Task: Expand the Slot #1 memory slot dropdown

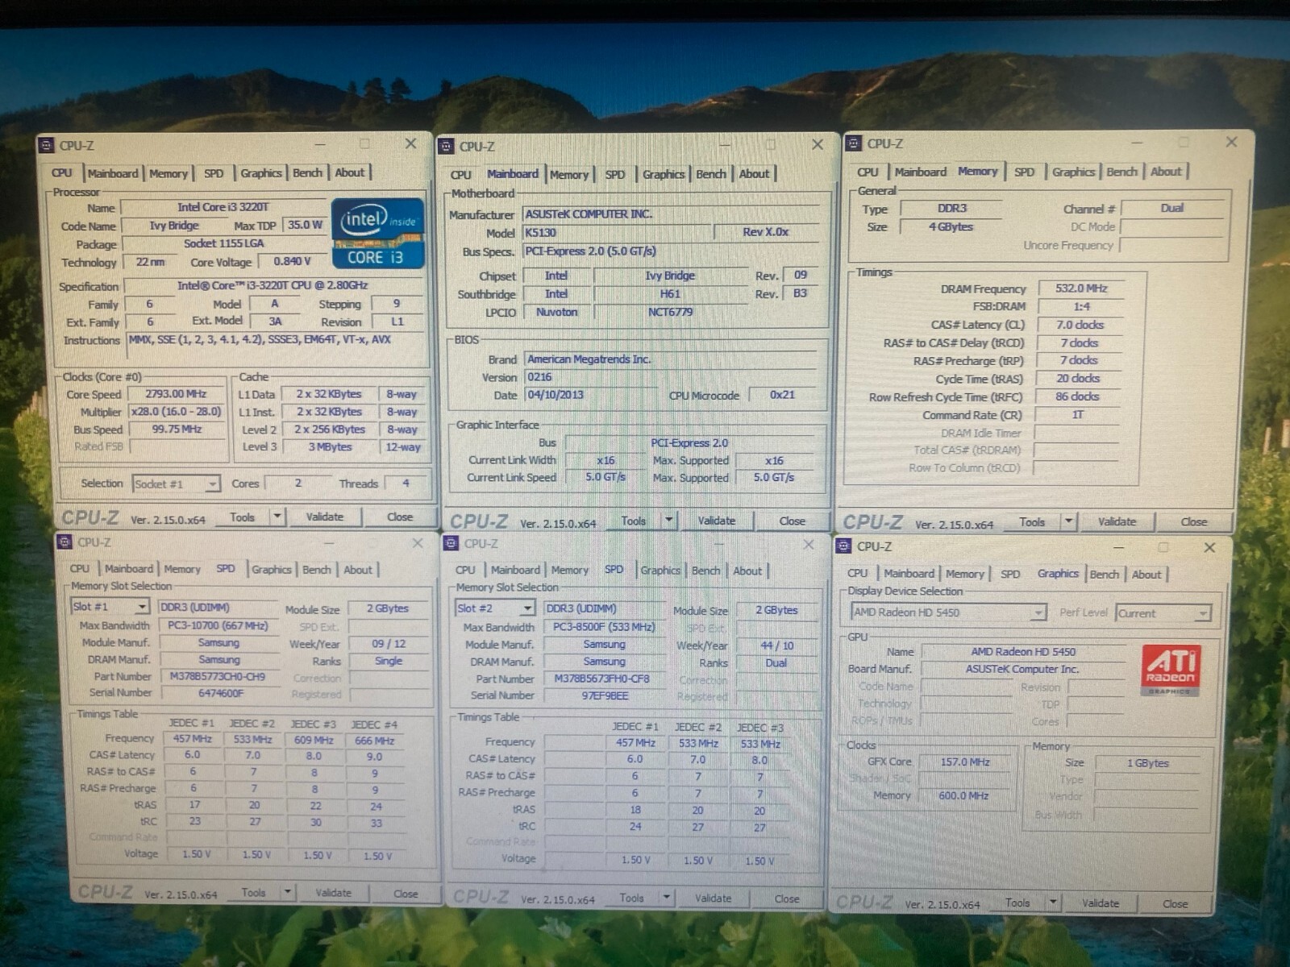Action: click(142, 606)
